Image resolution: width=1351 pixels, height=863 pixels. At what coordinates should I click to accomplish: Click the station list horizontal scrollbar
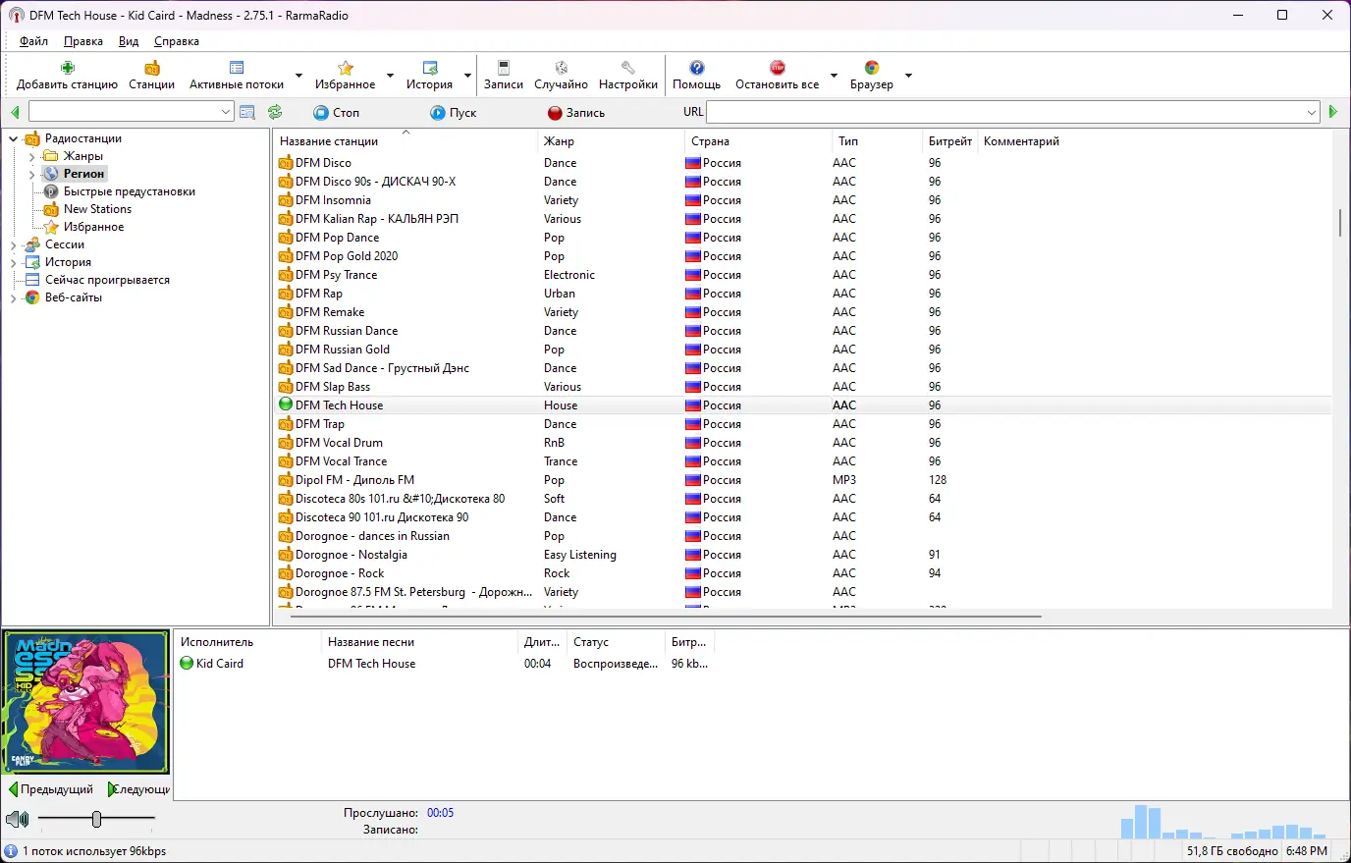tap(665, 617)
